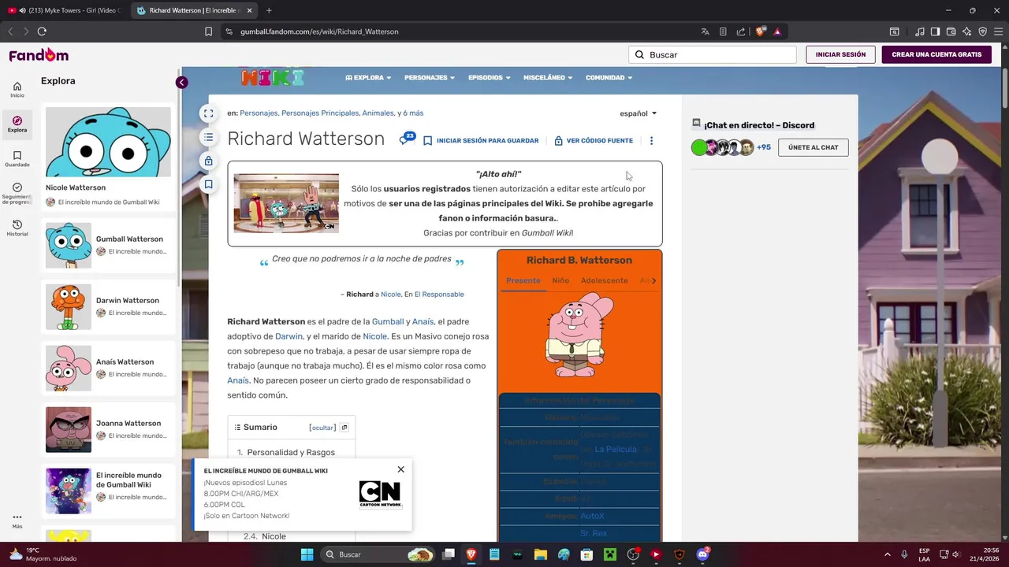This screenshot has width=1009, height=567.
Task: Show more infobox tabs with arrow
Action: tap(653, 280)
